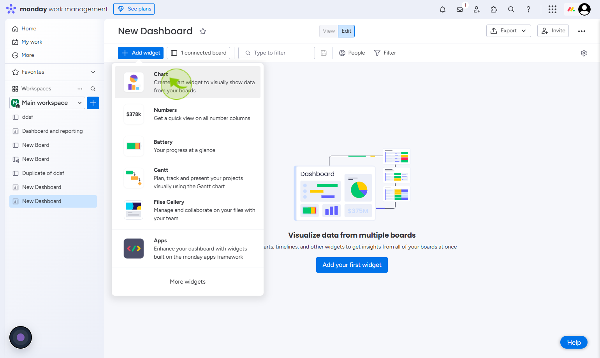Click the Files Gallery widget icon
600x358 pixels.
[x=134, y=210]
